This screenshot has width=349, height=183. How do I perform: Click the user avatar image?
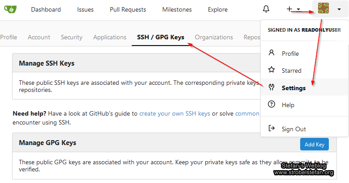tap(323, 9)
